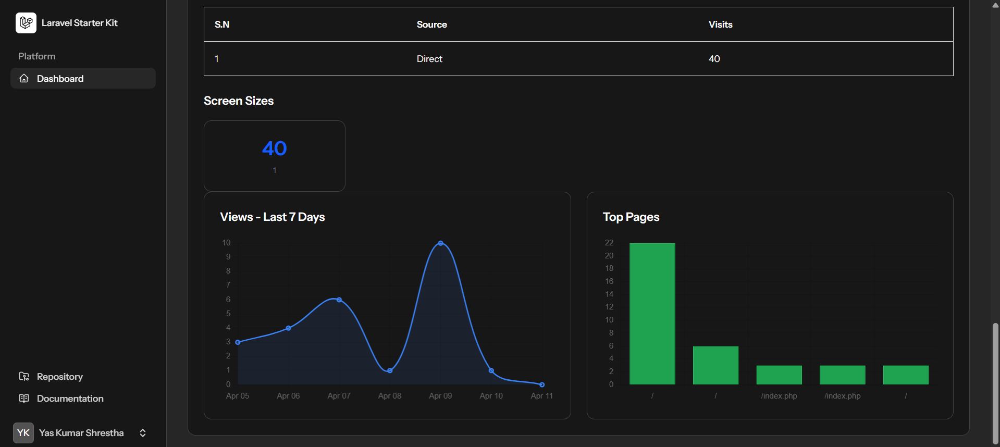Click the Views - Last 7 Days heading
This screenshot has height=447, width=1000.
273,217
